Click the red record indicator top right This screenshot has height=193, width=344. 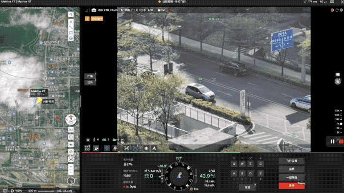point(332,10)
